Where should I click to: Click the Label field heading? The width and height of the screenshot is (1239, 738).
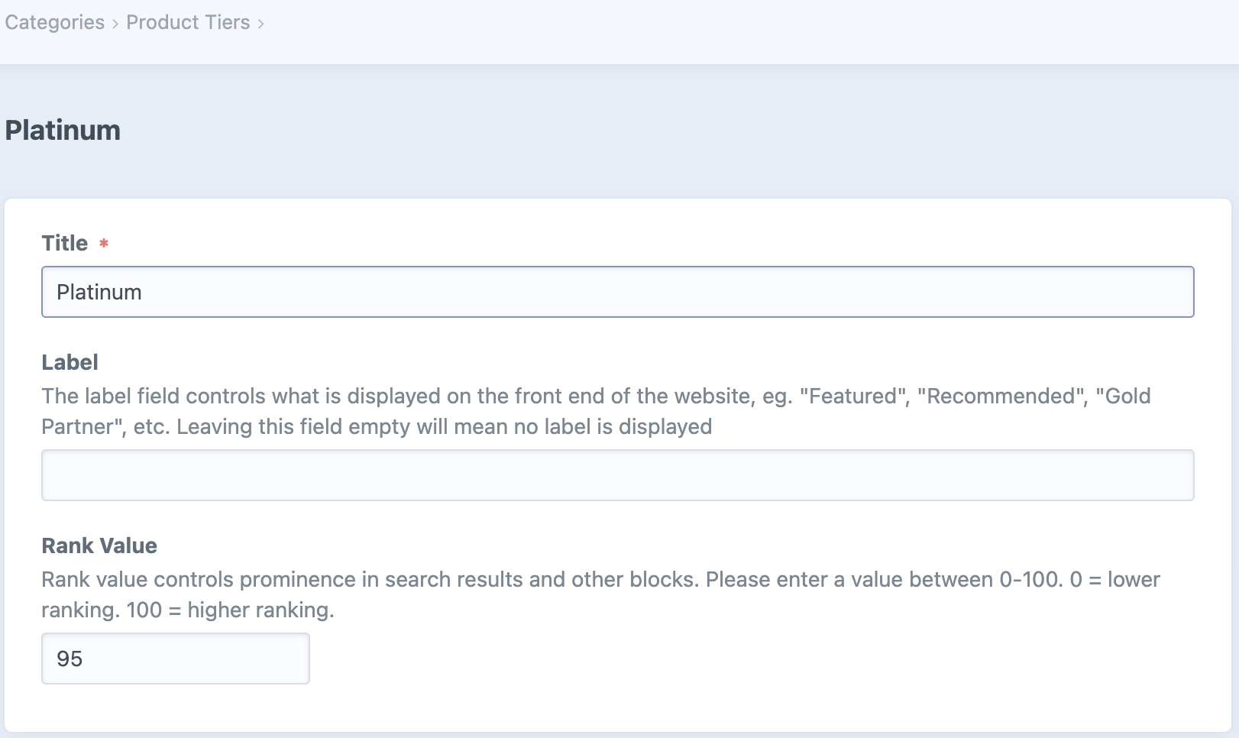[x=70, y=362]
